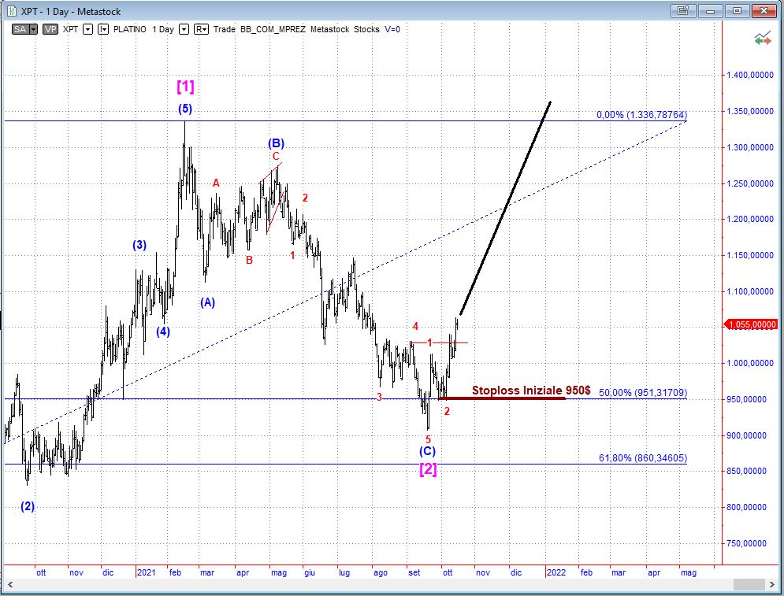Viewport: 784px width, 596px height.
Task: Select the red B wave label
Action: (249, 260)
